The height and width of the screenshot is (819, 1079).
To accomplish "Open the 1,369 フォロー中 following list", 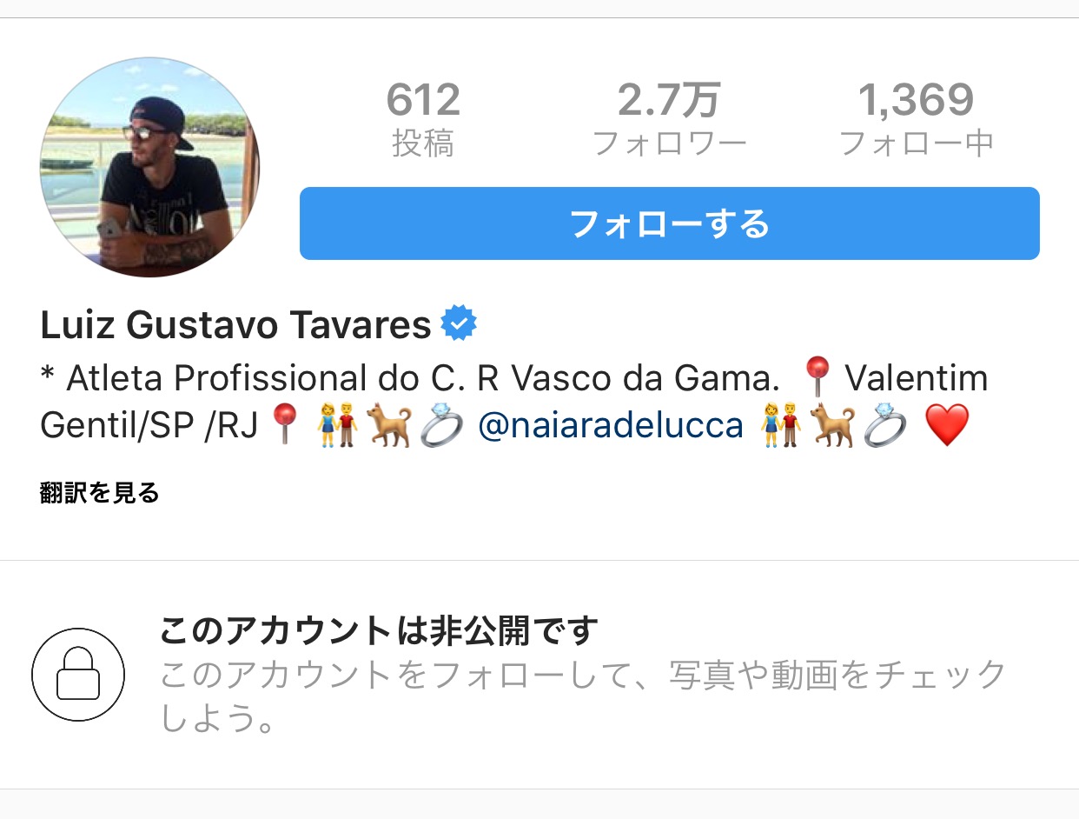I will [917, 119].
